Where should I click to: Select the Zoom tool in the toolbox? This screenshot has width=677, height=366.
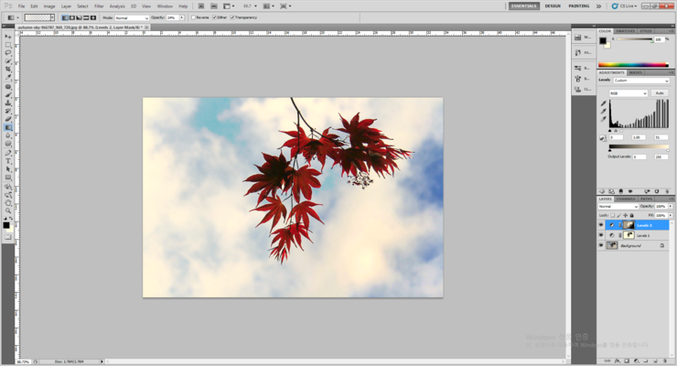(8, 210)
